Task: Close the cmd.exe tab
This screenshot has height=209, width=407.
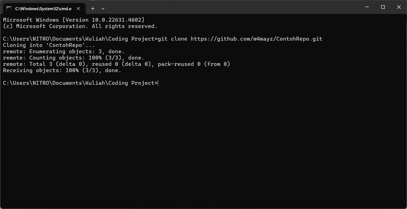Action: (x=78, y=9)
